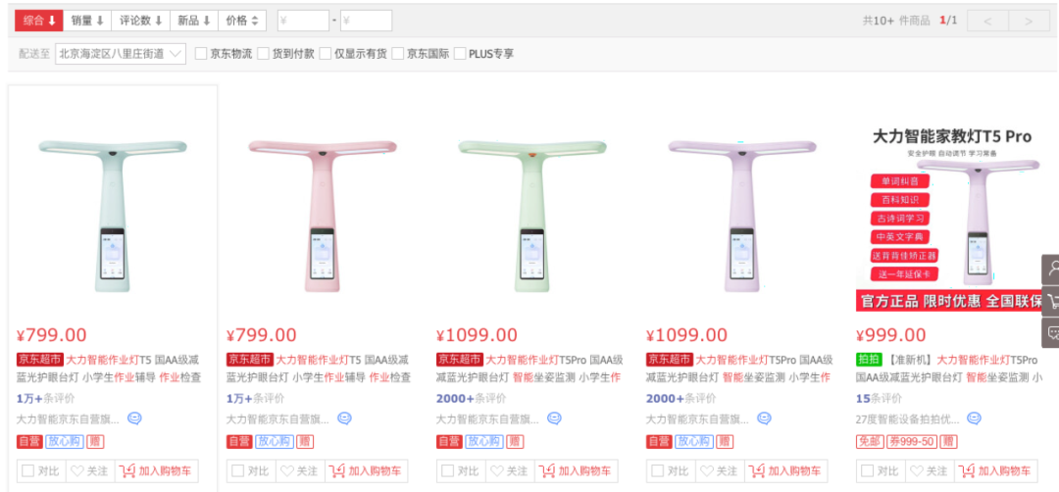
Task: Add green T5Pro lamp to cart
Action: pyautogui.click(x=577, y=471)
